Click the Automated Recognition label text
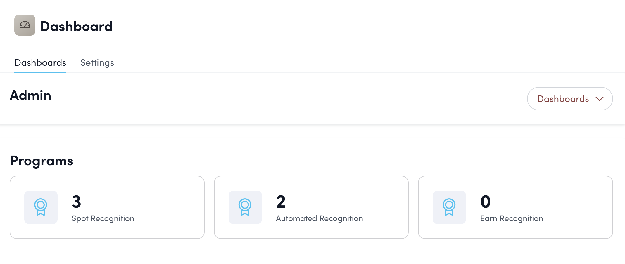 tap(319, 218)
